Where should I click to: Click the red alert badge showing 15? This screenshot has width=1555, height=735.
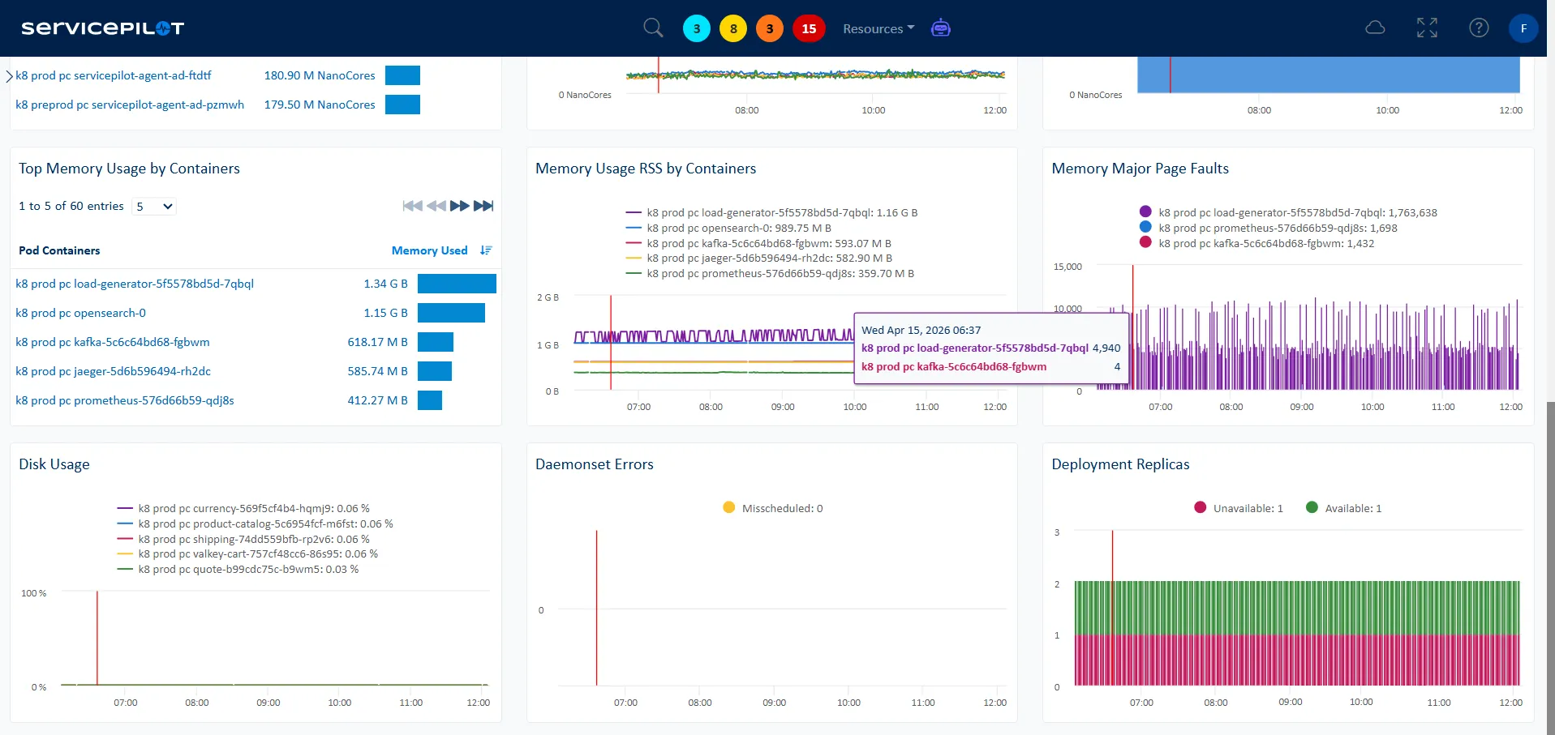[808, 28]
